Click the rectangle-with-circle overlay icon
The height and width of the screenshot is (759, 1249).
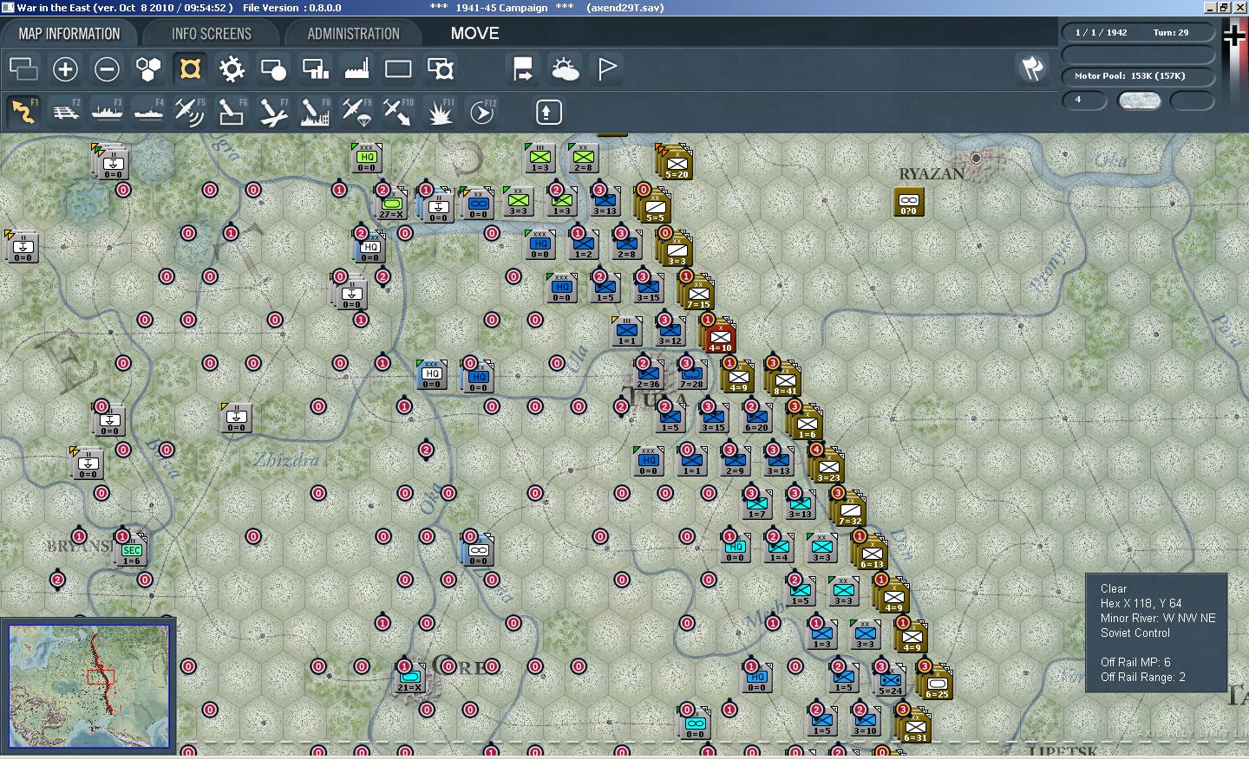(x=273, y=68)
